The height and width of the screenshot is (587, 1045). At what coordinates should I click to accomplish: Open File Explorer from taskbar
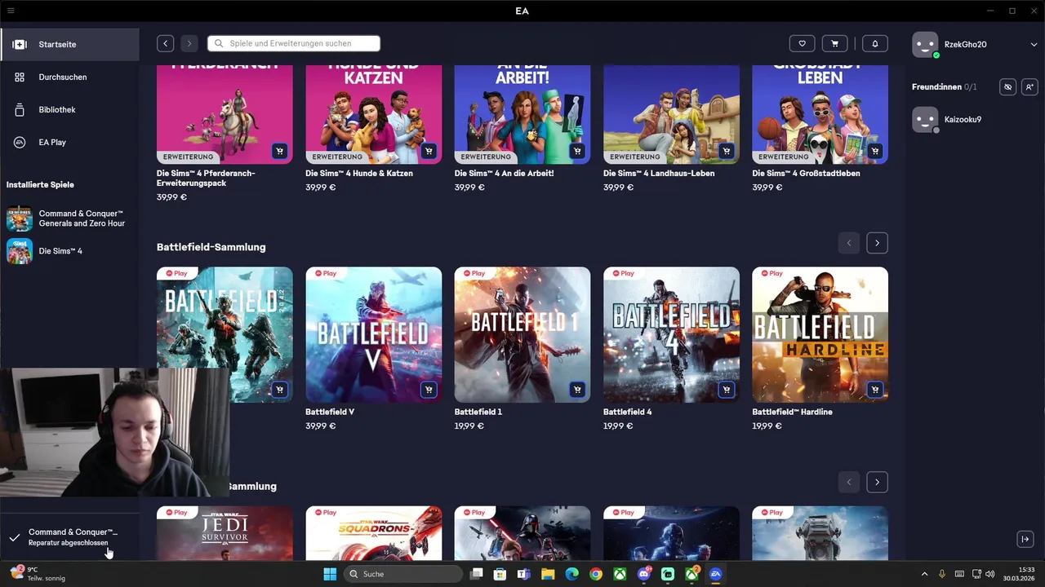[548, 574]
